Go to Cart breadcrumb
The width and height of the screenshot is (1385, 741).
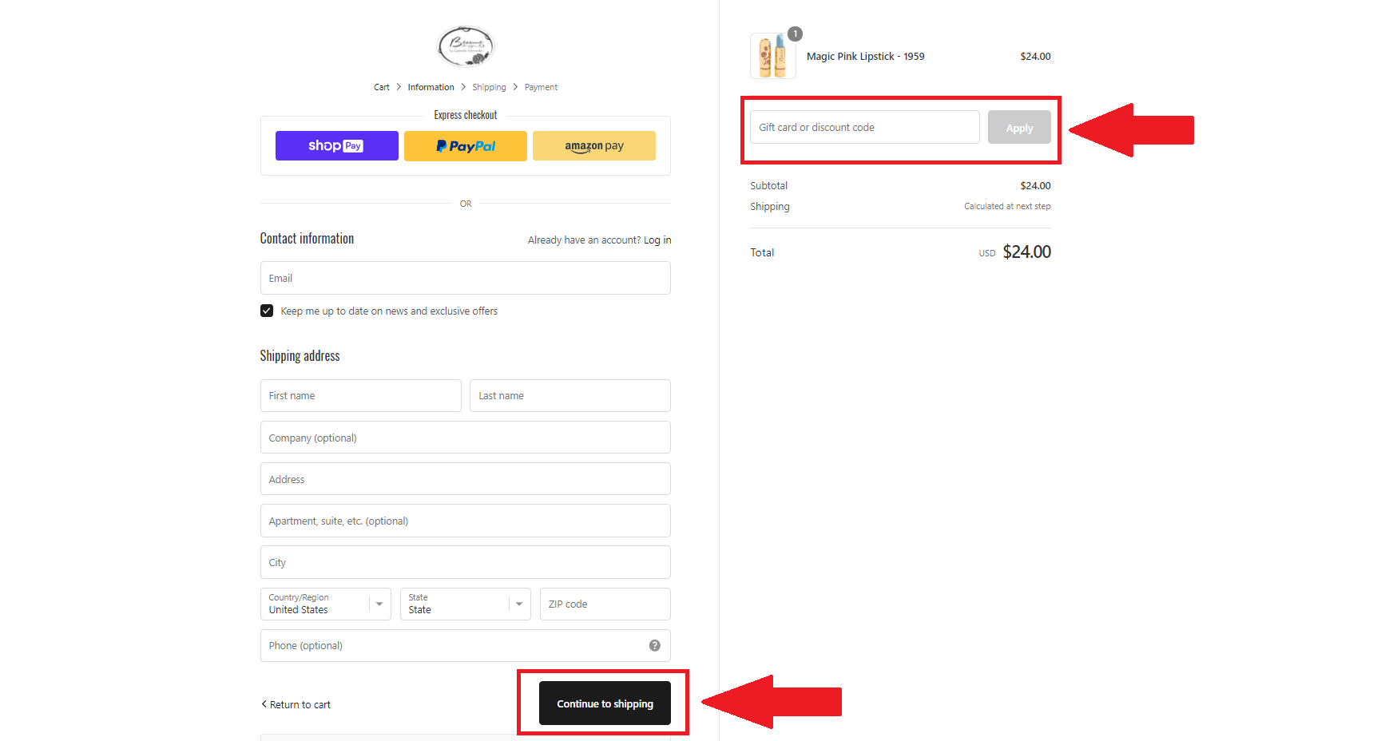pos(381,87)
